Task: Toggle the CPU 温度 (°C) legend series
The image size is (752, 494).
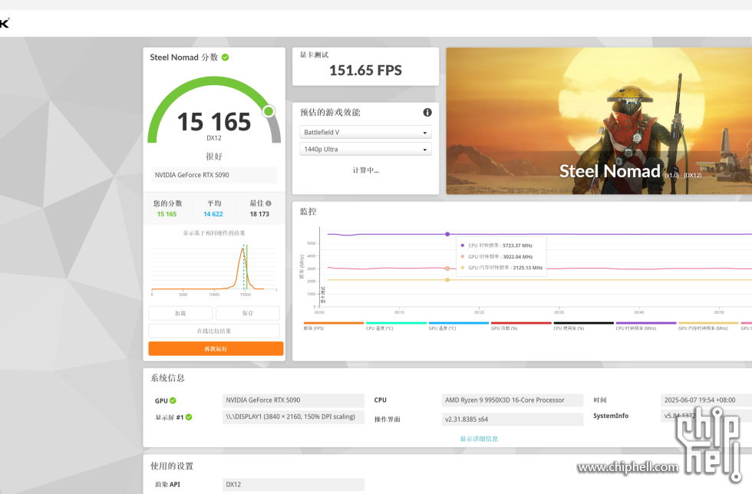Action: [x=396, y=326]
